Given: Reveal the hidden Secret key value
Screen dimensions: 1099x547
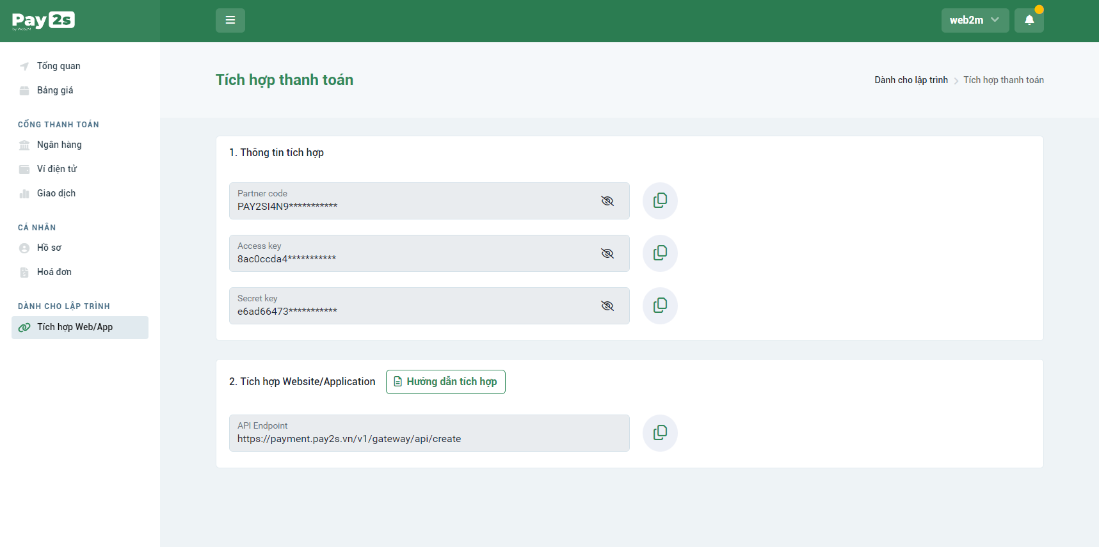Looking at the screenshot, I should pos(607,306).
